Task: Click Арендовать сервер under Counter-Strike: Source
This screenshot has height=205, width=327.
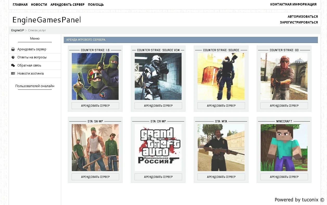Action: [x=221, y=106]
